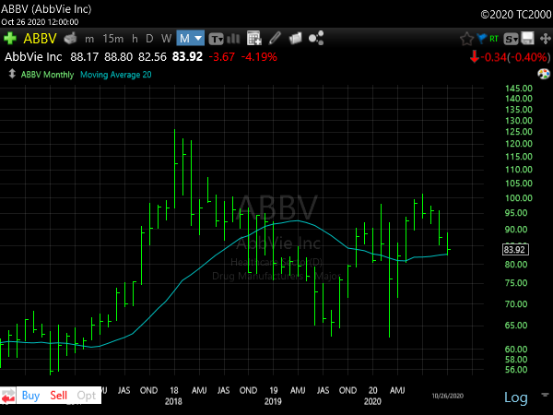Click the 100.00 price scale label

click(519, 198)
